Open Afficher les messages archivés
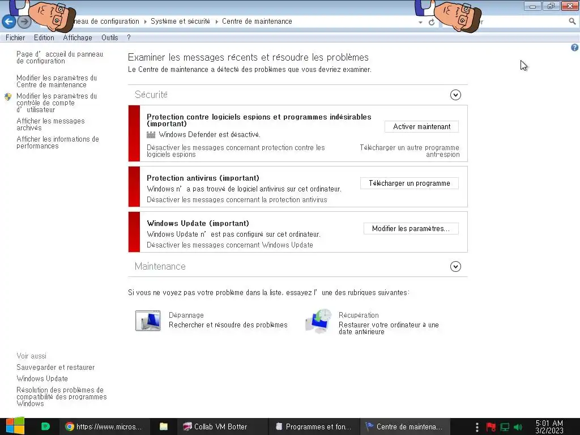 click(50, 124)
